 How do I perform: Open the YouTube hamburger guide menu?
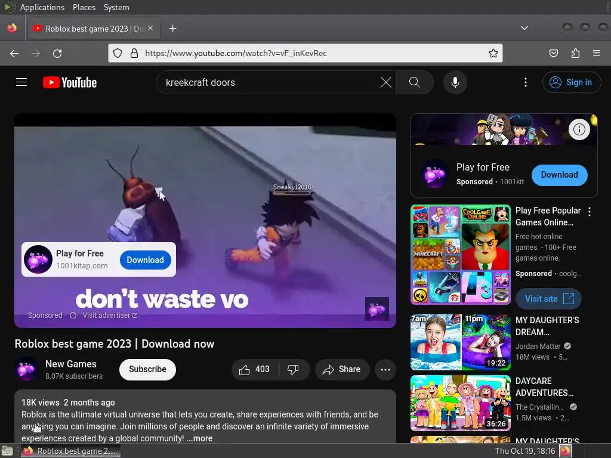click(21, 82)
